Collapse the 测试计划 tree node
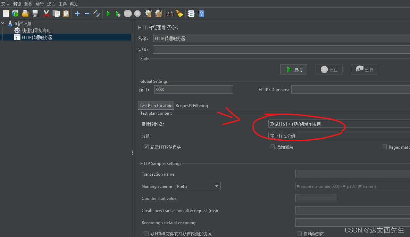The height and width of the screenshot is (237, 410). (3, 23)
